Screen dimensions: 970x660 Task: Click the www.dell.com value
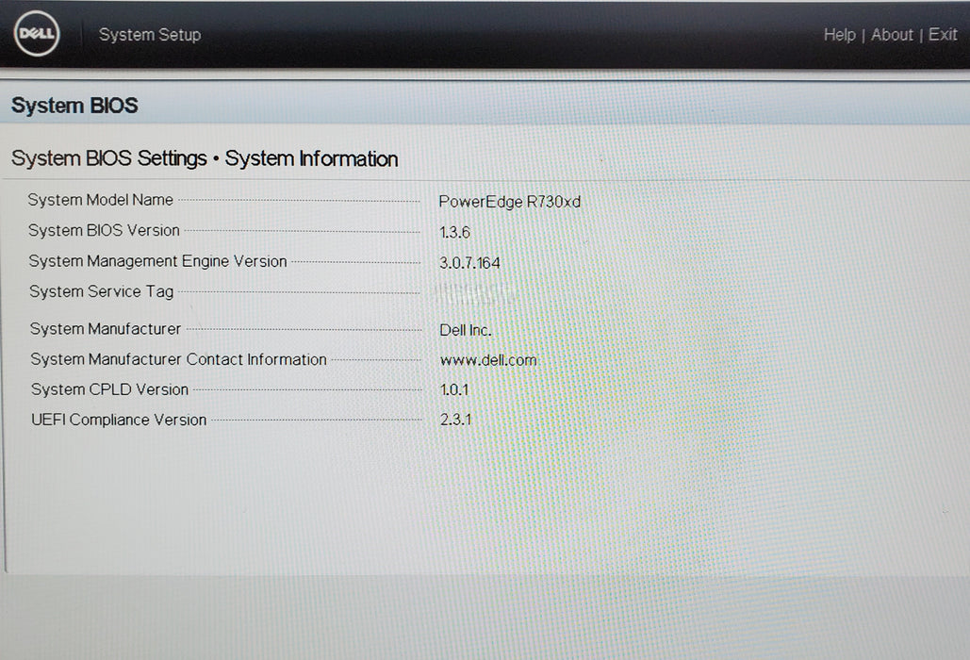click(488, 360)
